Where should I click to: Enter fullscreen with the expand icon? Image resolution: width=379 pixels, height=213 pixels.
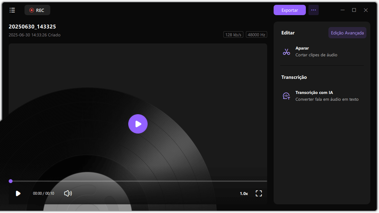258,193
